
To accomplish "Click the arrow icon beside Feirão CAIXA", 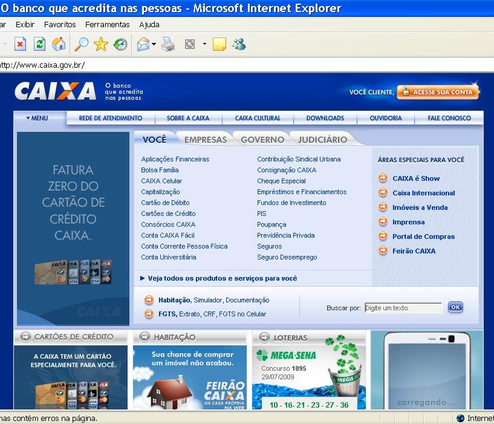I will pyautogui.click(x=383, y=250).
